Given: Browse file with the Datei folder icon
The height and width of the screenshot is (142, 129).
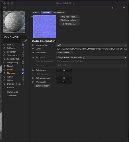Looking at the screenshot, I should [126, 49].
